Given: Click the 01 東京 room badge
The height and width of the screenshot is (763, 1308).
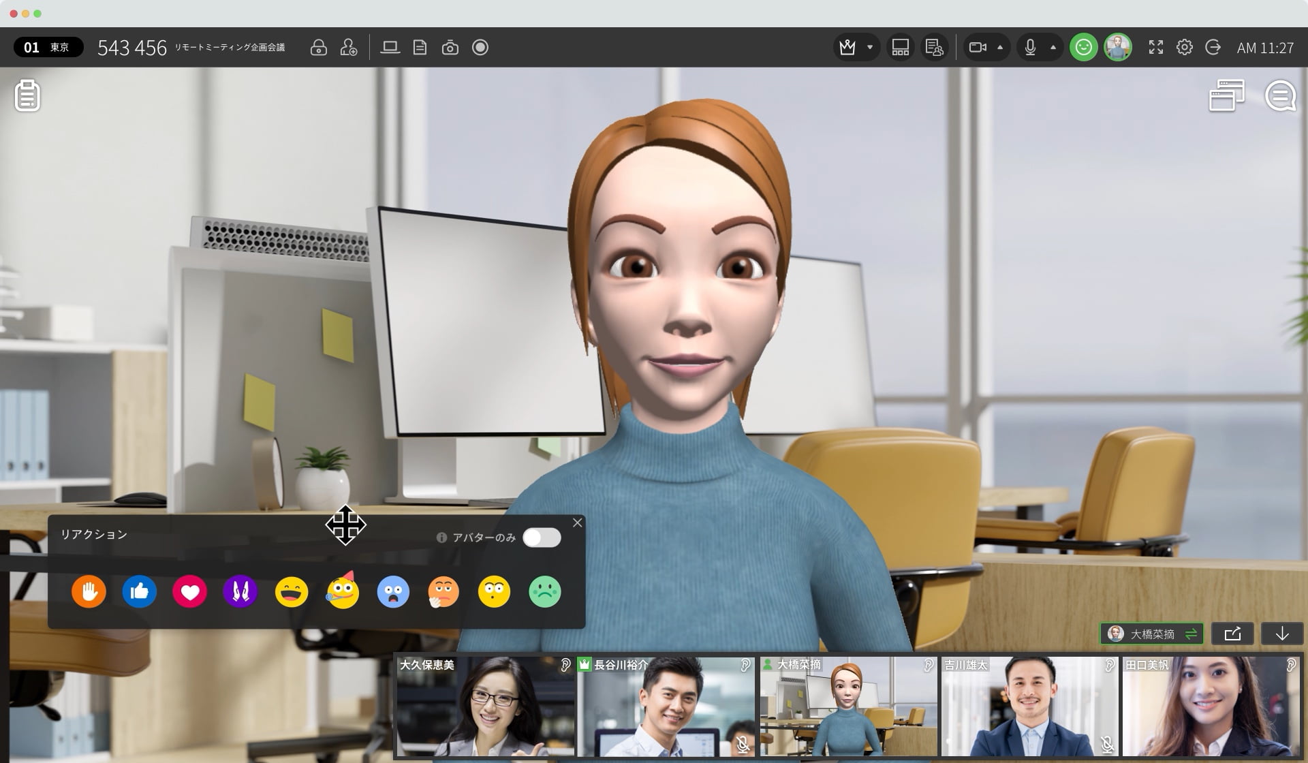Looking at the screenshot, I should pos(48,47).
